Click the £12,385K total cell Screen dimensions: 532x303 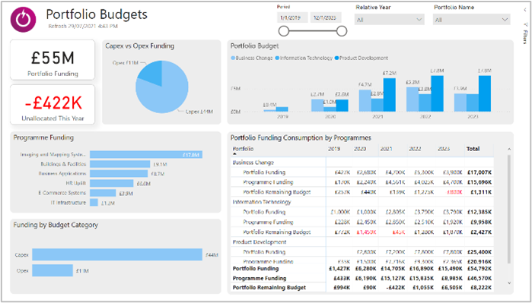(x=479, y=213)
